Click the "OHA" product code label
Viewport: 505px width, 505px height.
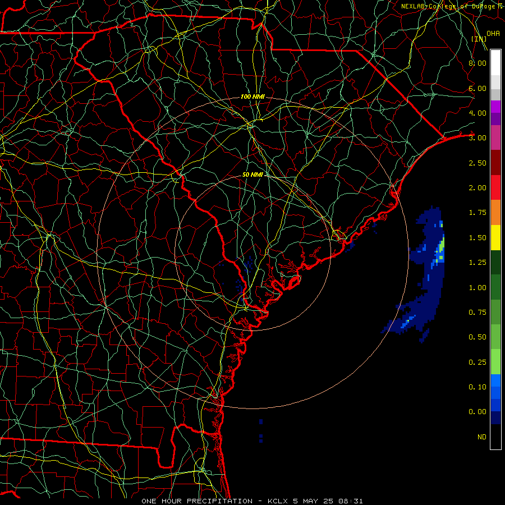tap(493, 34)
